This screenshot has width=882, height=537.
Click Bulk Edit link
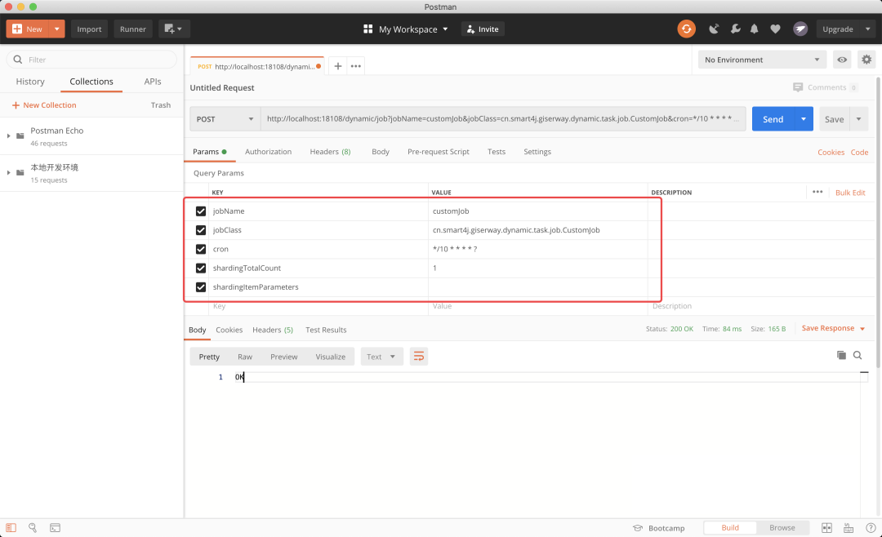(850, 193)
